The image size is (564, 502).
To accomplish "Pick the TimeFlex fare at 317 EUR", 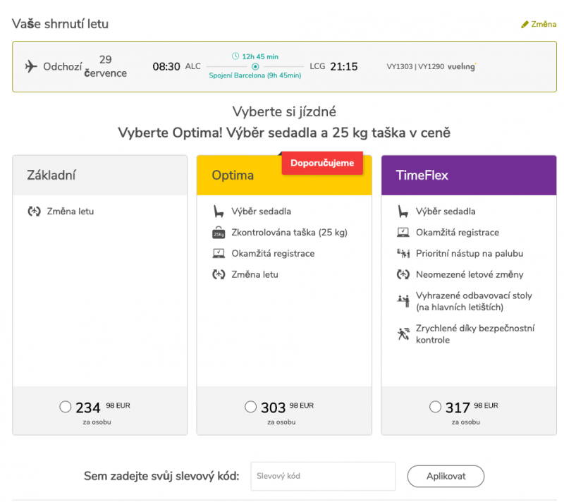I will (x=435, y=407).
